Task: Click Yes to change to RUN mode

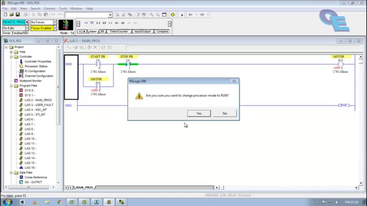Action: point(199,114)
